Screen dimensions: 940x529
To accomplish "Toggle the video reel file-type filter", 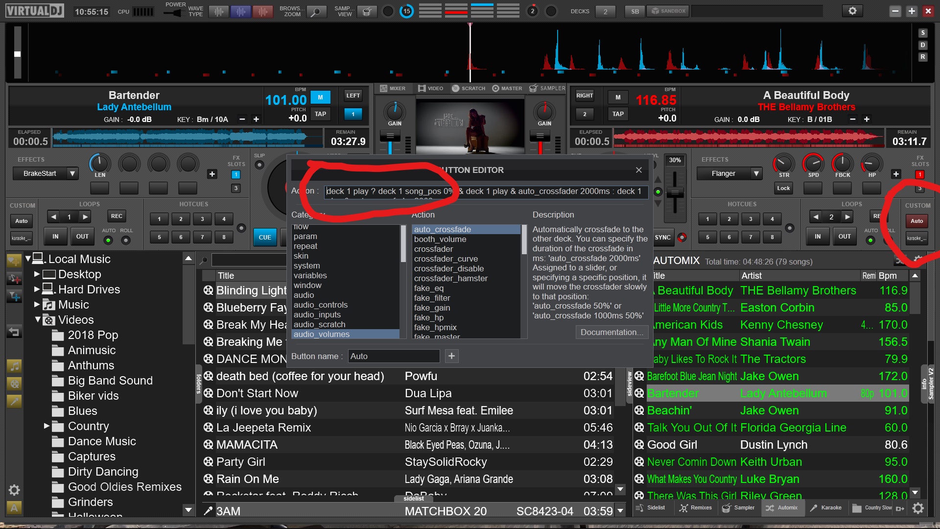I will (14, 384).
